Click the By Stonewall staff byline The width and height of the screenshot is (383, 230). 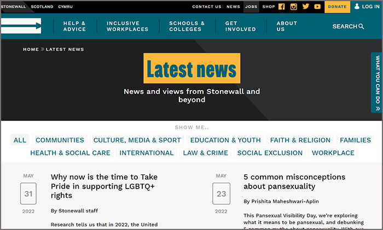[x=74, y=211]
